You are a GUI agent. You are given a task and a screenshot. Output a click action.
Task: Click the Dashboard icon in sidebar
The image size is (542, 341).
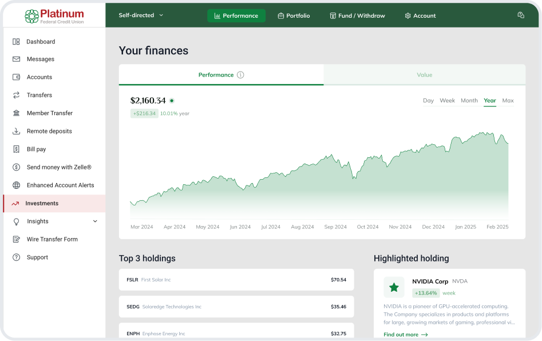(x=16, y=42)
